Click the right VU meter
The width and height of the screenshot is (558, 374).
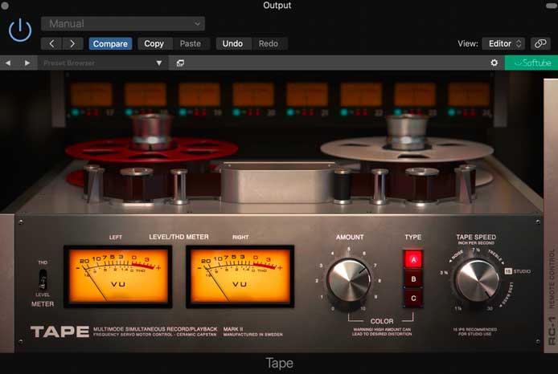(x=240, y=276)
